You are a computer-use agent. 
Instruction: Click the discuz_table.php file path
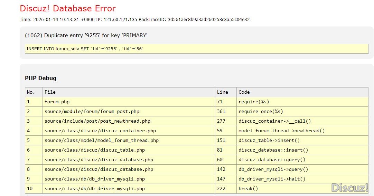pos(95,150)
